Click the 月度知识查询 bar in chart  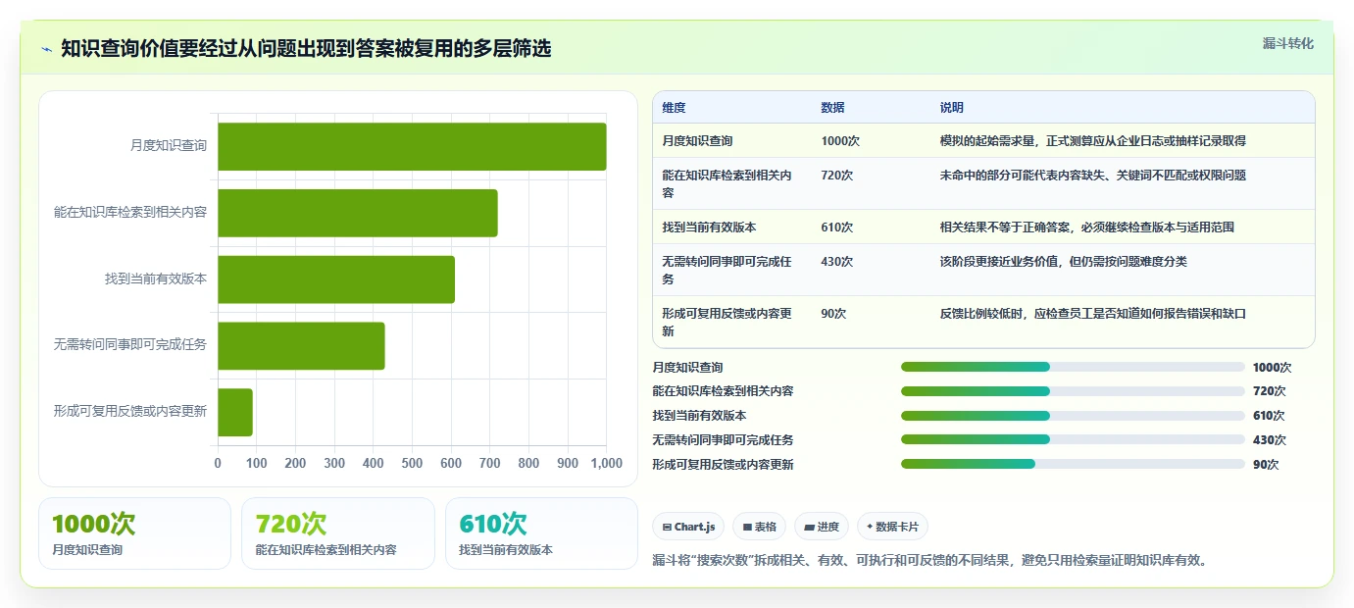(x=412, y=146)
